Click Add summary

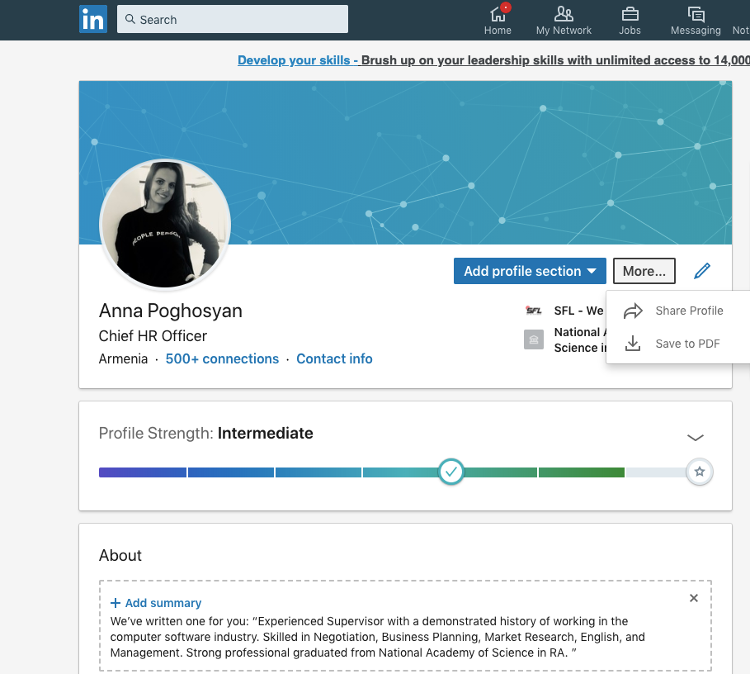click(156, 603)
